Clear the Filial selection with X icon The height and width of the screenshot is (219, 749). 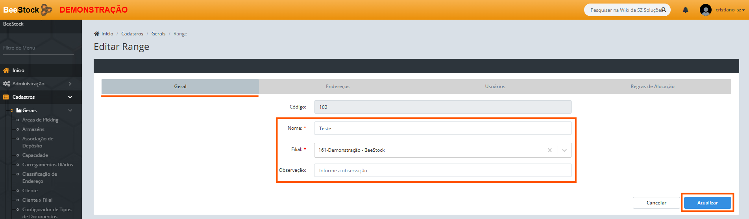coord(550,150)
